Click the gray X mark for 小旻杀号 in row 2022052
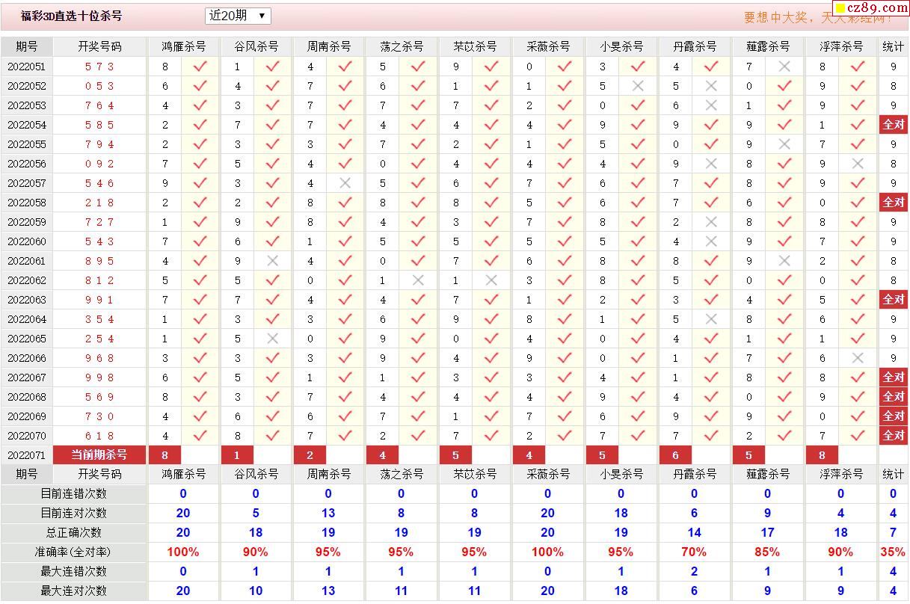This screenshot has width=910, height=604. tap(638, 86)
